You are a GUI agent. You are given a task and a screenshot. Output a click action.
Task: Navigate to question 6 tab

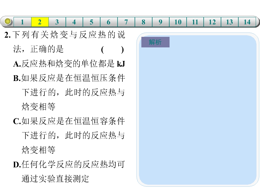tap(109, 22)
